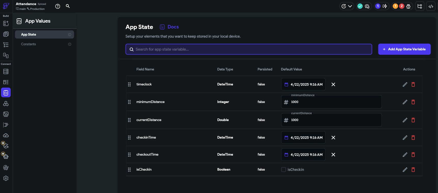Clear the timeclock default date value
Image resolution: width=438 pixels, height=193 pixels.
click(x=333, y=84)
